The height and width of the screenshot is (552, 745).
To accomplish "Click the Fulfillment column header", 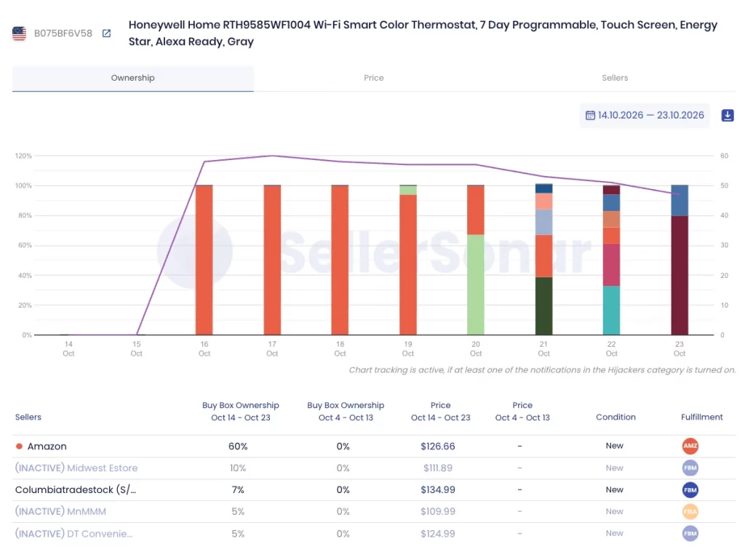I will point(702,417).
